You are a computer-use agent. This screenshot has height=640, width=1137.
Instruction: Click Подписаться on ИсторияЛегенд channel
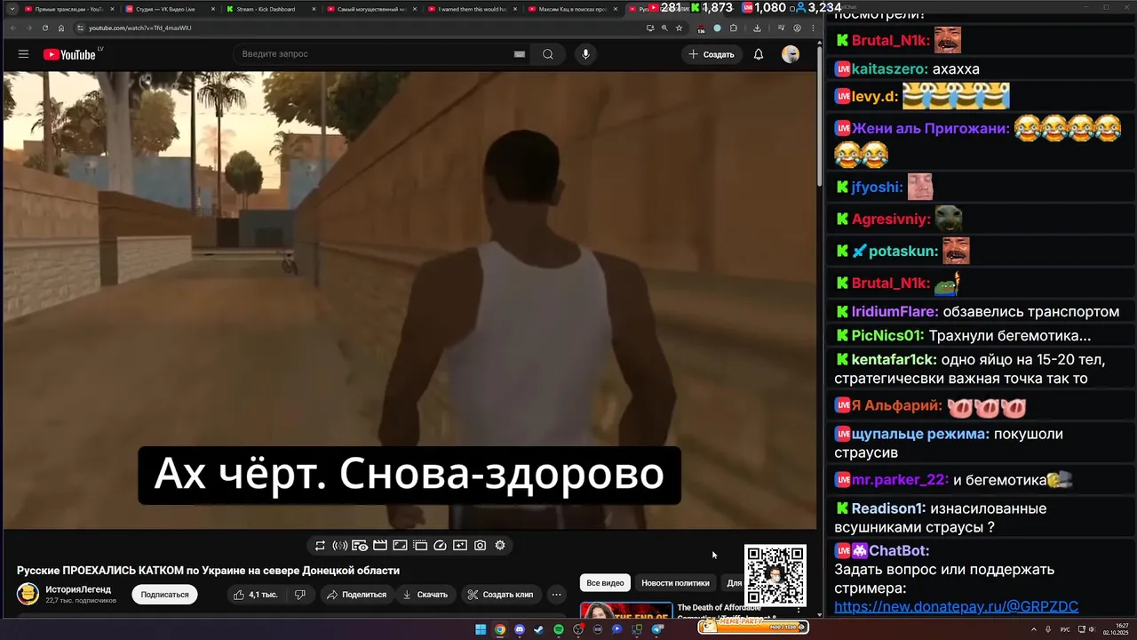click(x=164, y=595)
